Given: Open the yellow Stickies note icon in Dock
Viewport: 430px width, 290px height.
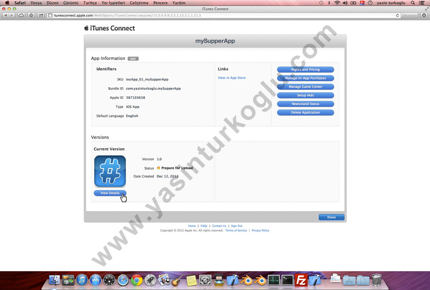Looking at the screenshot, I should coord(191,280).
